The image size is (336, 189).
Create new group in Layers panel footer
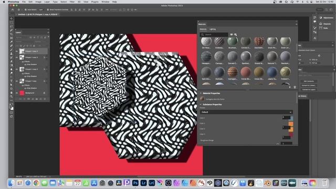(37, 99)
